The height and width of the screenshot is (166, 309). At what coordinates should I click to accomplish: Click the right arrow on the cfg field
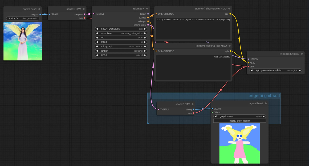point(145,42)
